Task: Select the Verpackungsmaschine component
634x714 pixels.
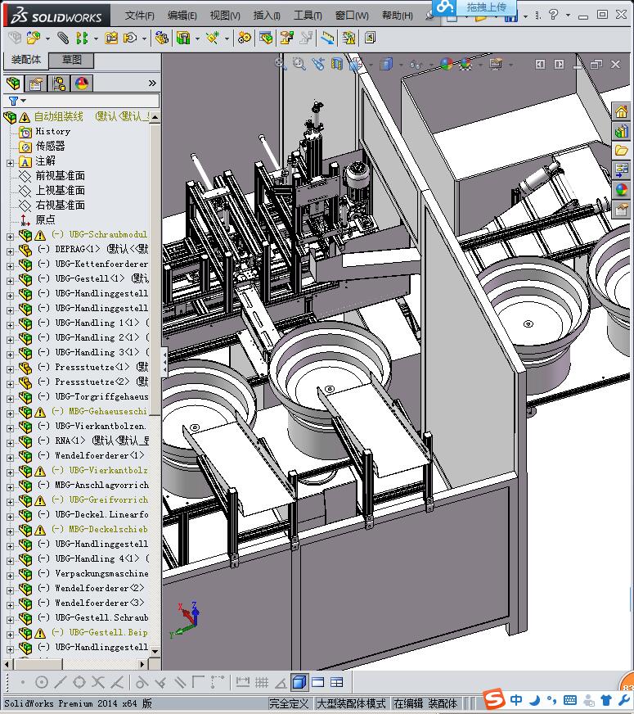Action: 101,573
